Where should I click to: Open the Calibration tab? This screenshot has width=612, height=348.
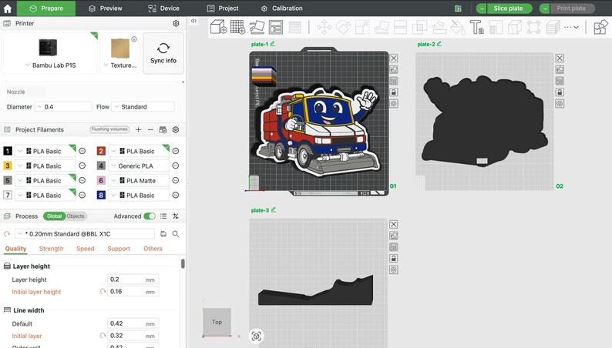tap(282, 8)
